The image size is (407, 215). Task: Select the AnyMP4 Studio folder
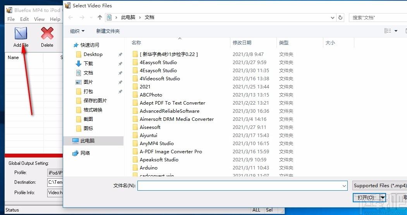pyautogui.click(x=156, y=143)
